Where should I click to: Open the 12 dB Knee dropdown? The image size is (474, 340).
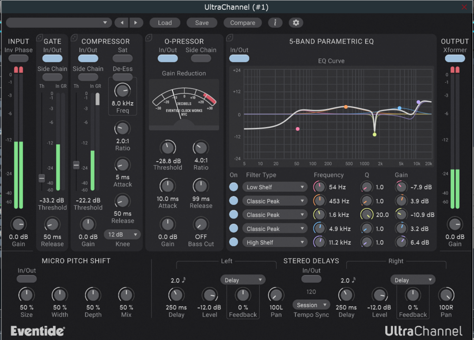[x=122, y=235]
